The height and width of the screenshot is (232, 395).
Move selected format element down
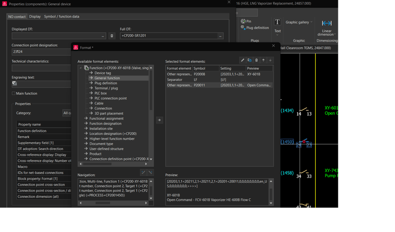point(270,60)
